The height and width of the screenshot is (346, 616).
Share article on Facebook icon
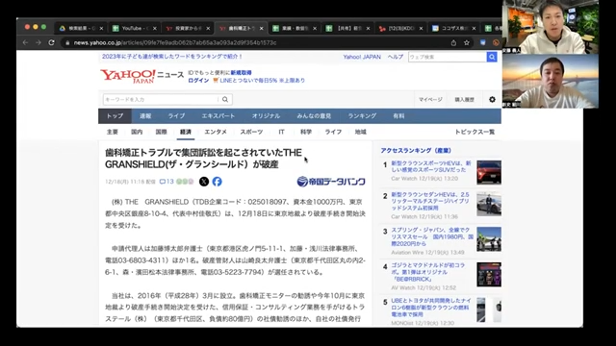[x=217, y=182]
